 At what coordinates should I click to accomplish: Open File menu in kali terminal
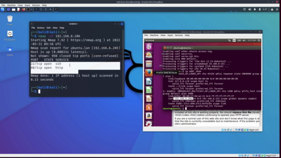33,28
